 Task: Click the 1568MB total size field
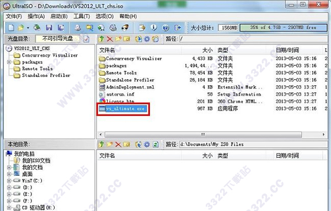(x=228, y=27)
